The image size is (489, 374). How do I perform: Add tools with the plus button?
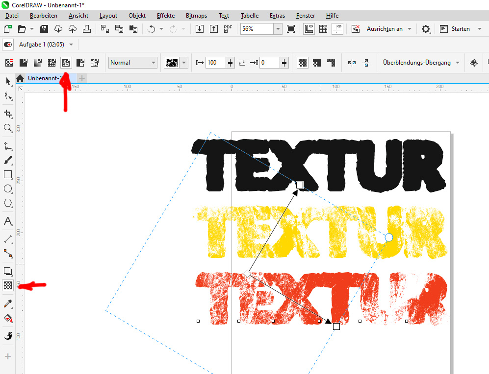click(8, 356)
